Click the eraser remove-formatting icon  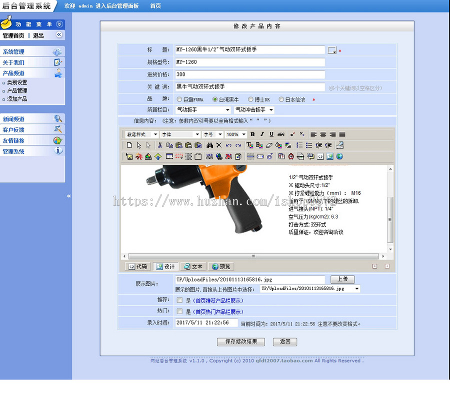(x=268, y=145)
